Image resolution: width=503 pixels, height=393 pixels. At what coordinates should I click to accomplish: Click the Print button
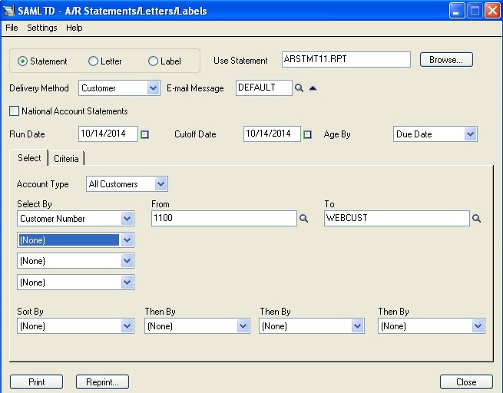(36, 381)
